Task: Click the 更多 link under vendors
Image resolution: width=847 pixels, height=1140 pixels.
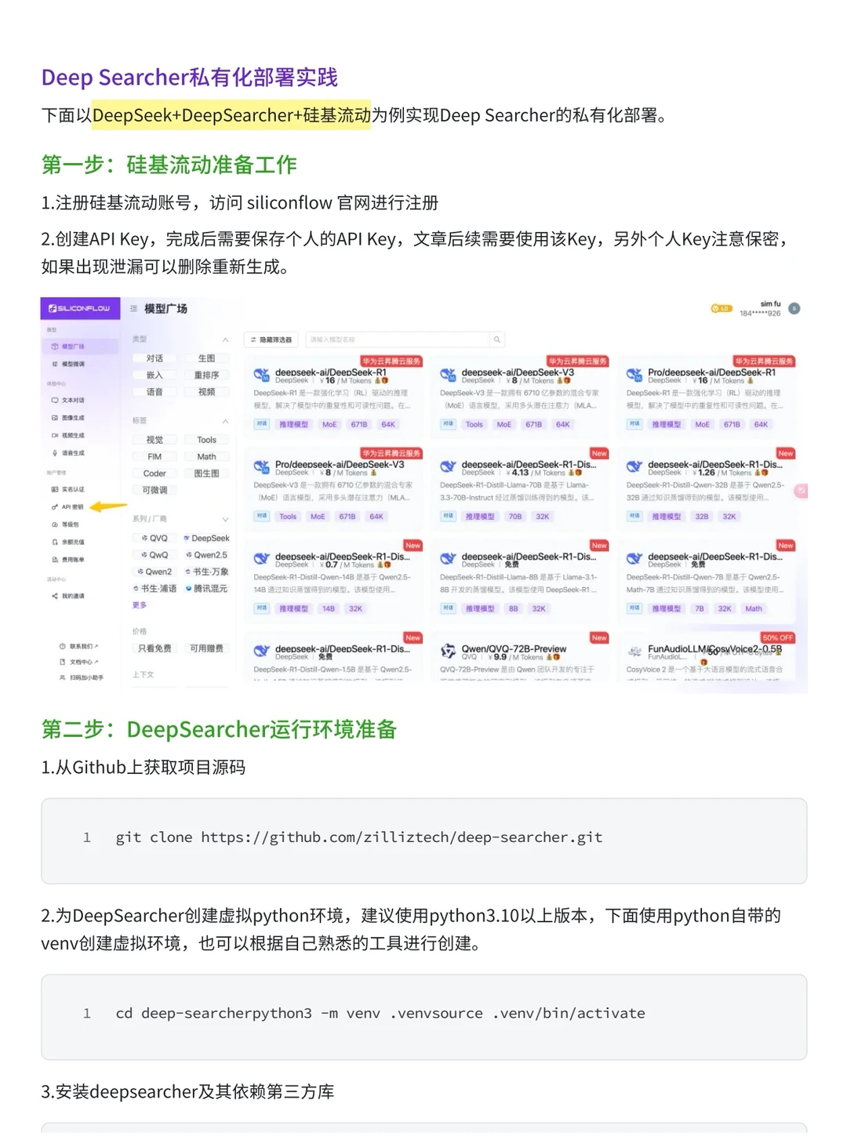Action: 140,605
